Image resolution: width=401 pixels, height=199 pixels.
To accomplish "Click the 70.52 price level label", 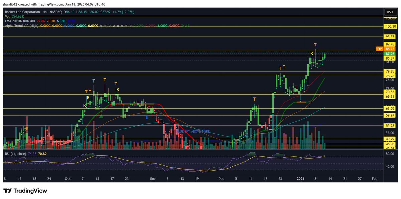I will click(390, 92).
